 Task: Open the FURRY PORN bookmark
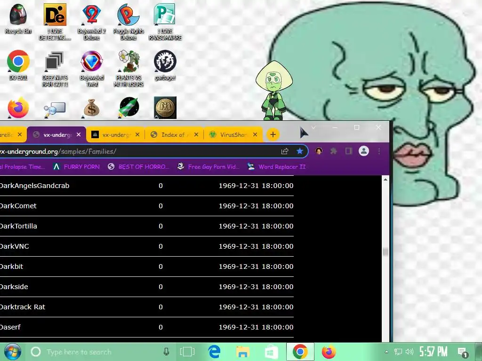[x=77, y=167]
